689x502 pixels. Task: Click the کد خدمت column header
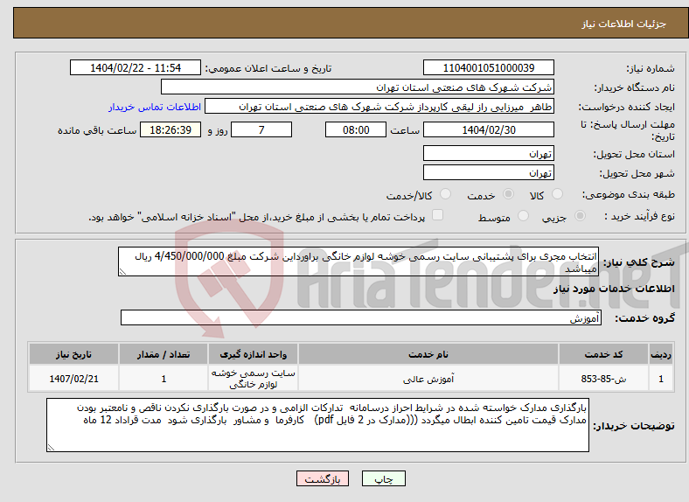click(604, 354)
